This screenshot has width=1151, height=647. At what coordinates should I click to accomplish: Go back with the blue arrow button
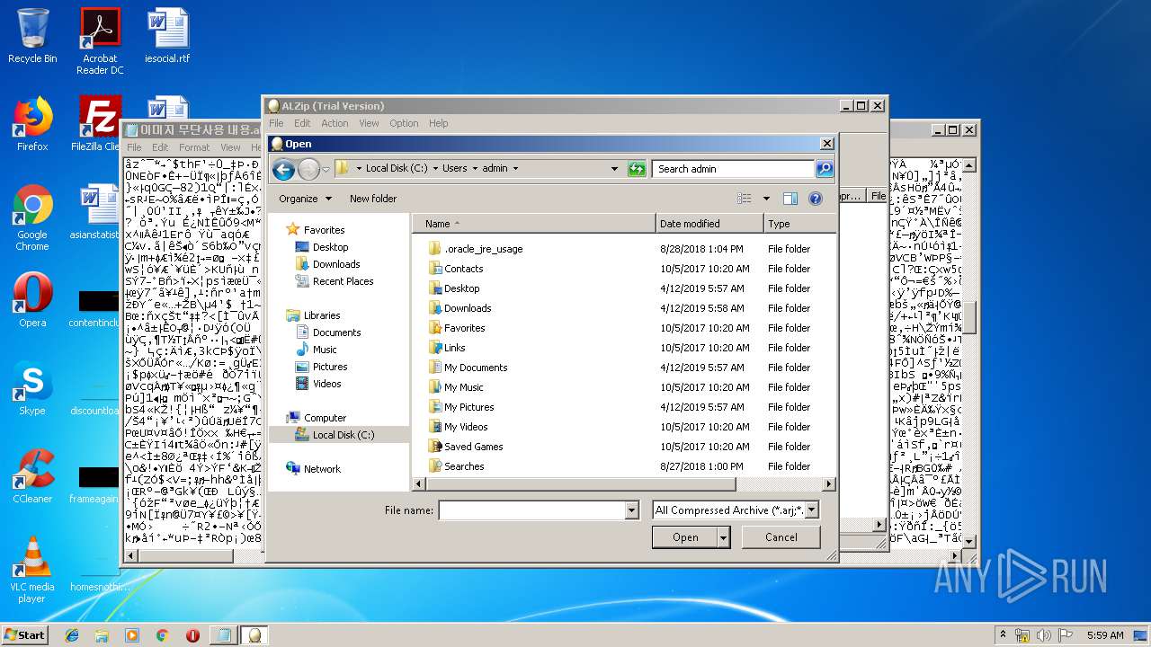(283, 169)
